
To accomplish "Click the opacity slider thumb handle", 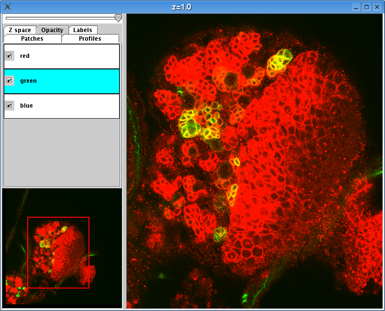I will (118, 18).
